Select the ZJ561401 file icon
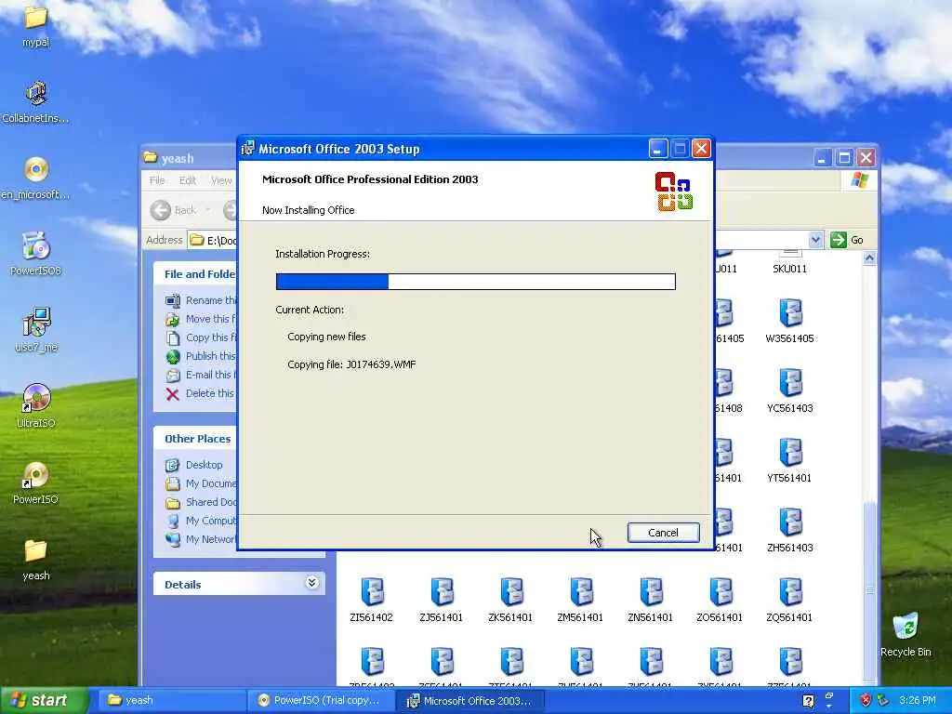Screen dimensions: 952x714 (x=442, y=601)
